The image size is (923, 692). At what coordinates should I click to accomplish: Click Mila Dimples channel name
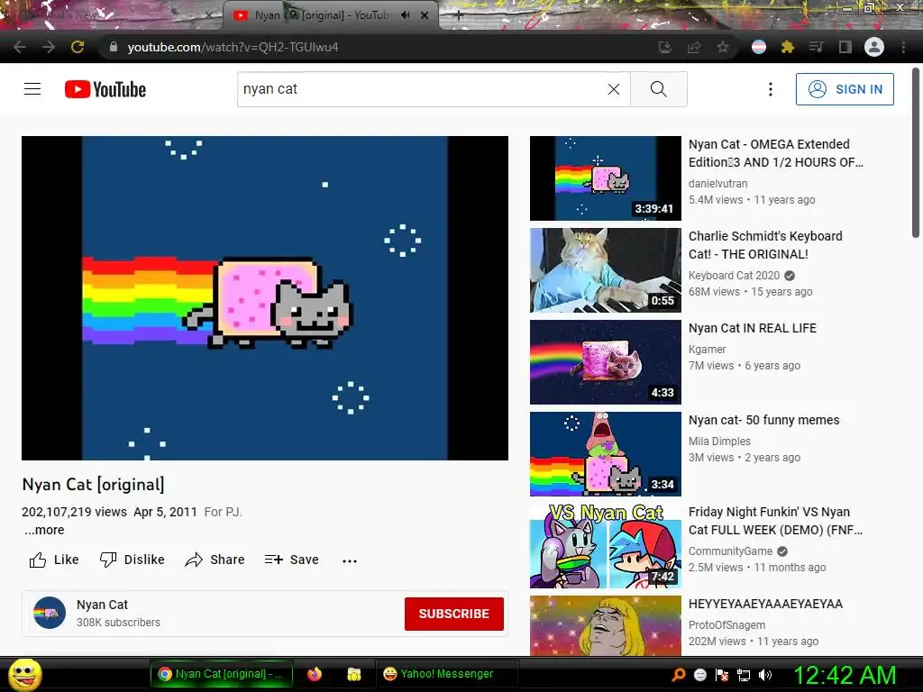tap(719, 442)
